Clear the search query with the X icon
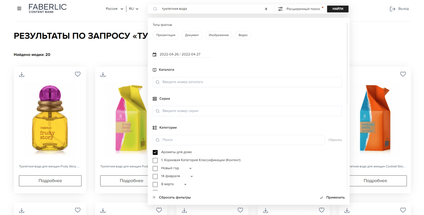This screenshot has width=424, height=215. (x=266, y=9)
